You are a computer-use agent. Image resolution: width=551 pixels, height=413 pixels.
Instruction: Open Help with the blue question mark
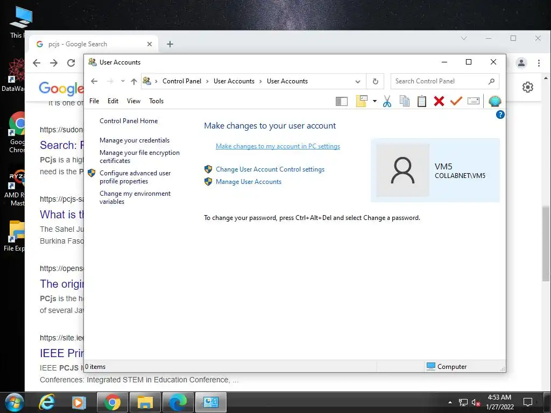[500, 115]
